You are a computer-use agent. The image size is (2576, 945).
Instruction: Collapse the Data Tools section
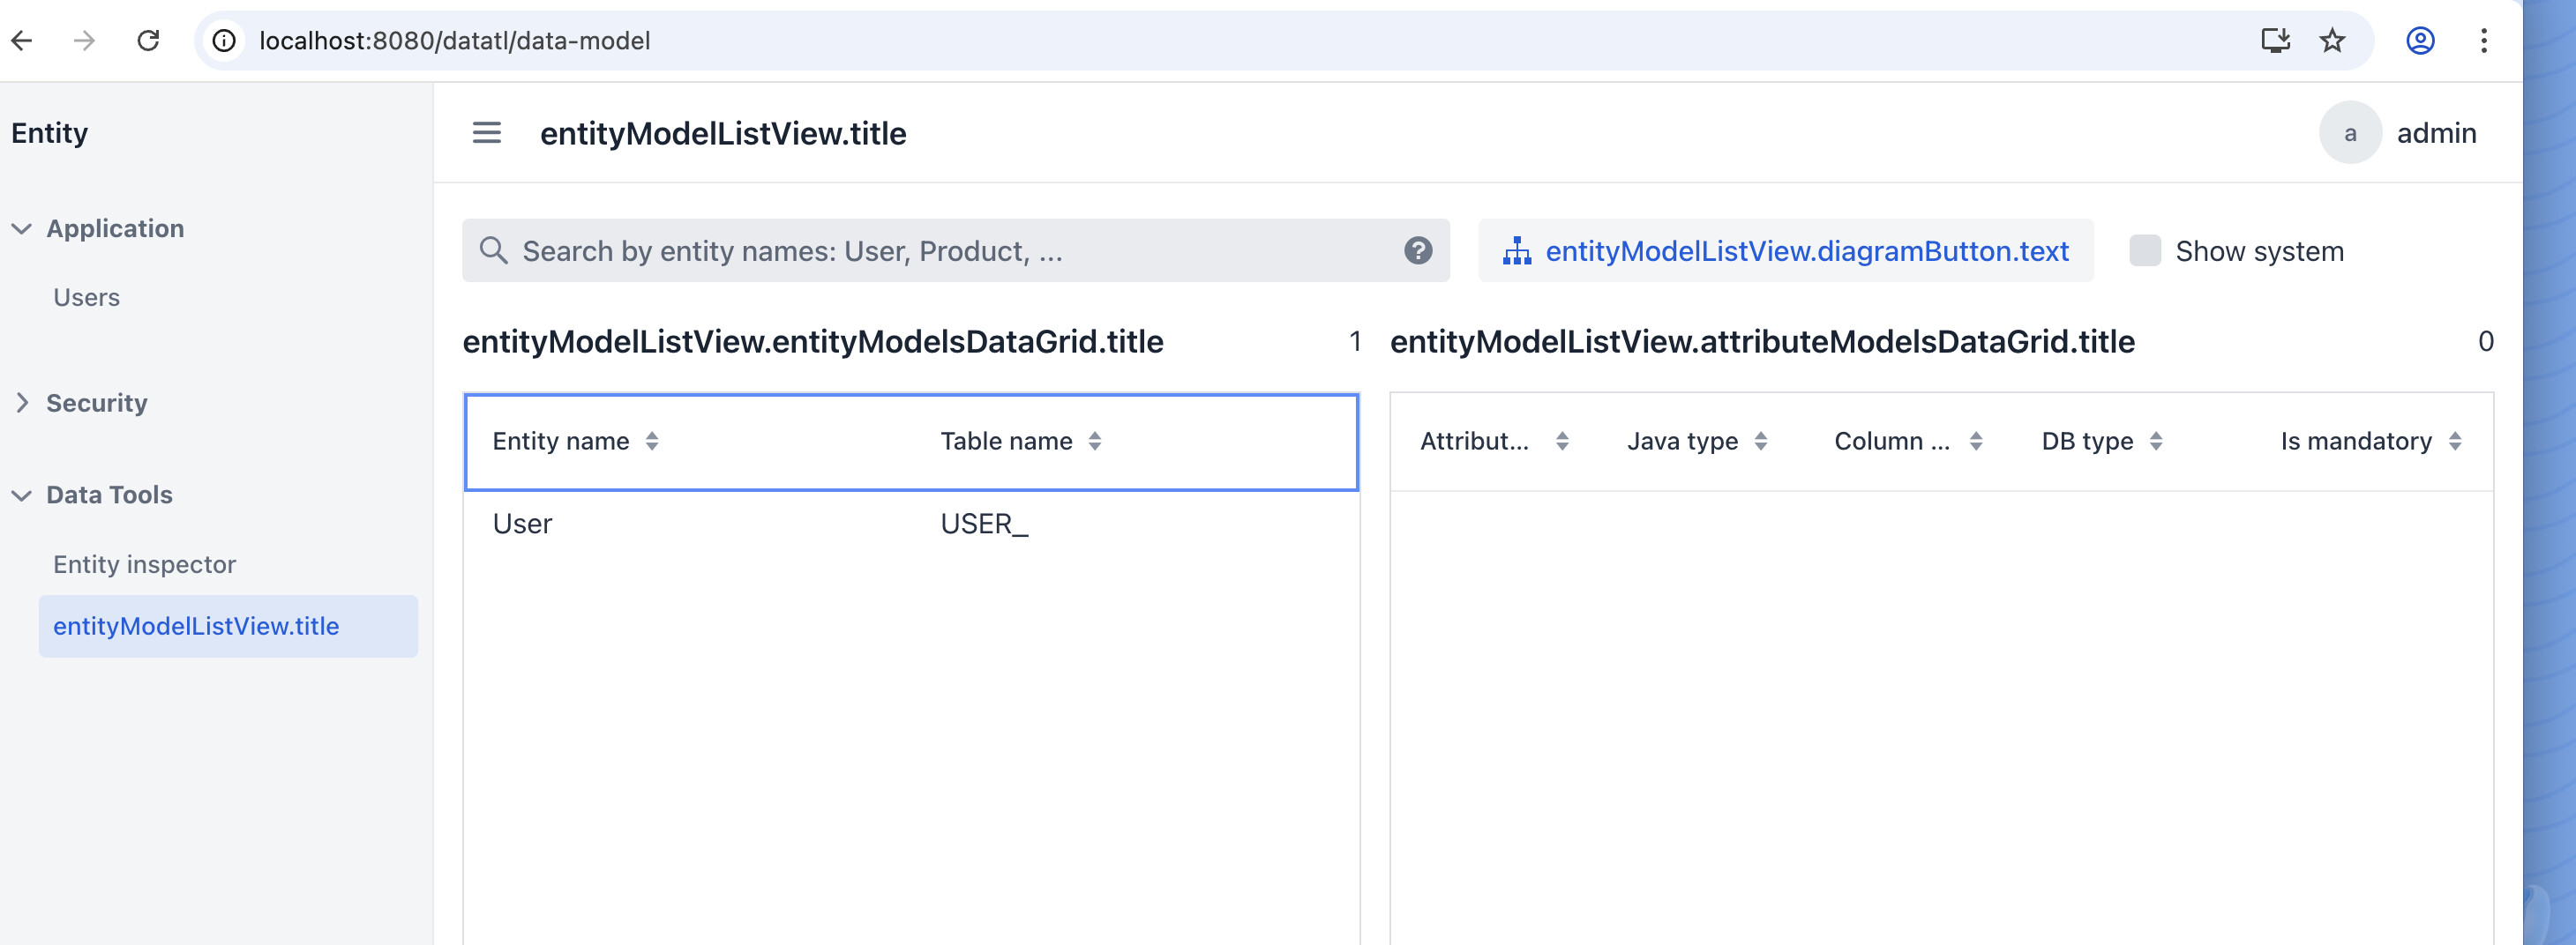point(22,495)
